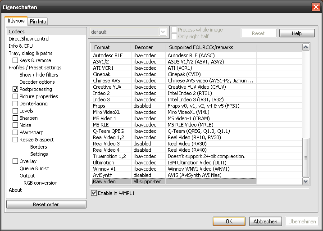Select the Borders sub-item
The height and width of the screenshot is (231, 323).
tap(39, 147)
